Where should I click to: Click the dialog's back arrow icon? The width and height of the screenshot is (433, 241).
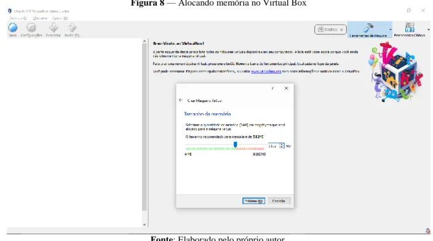pyautogui.click(x=181, y=100)
